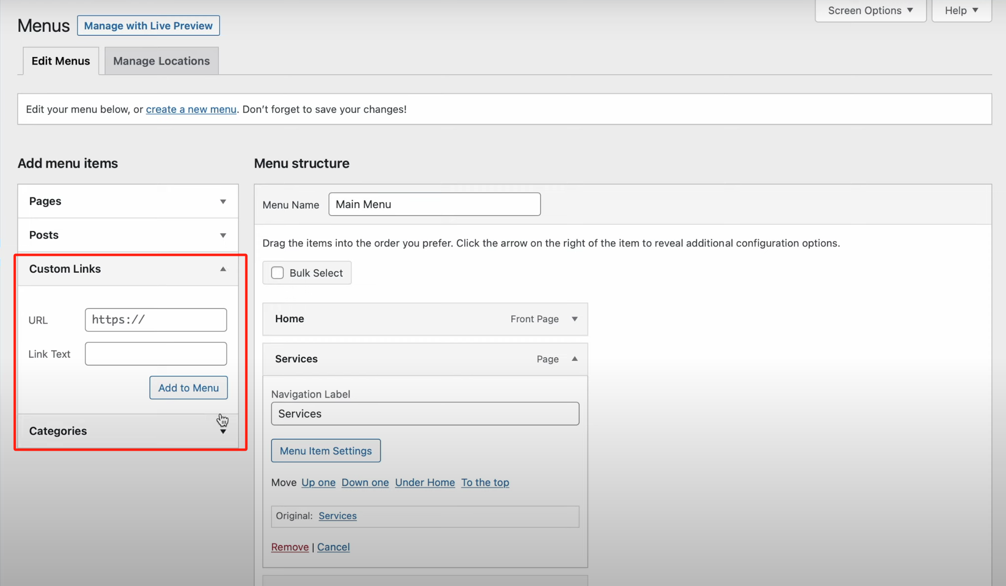Remove the Services menu item
The width and height of the screenshot is (1006, 586).
[x=290, y=547]
